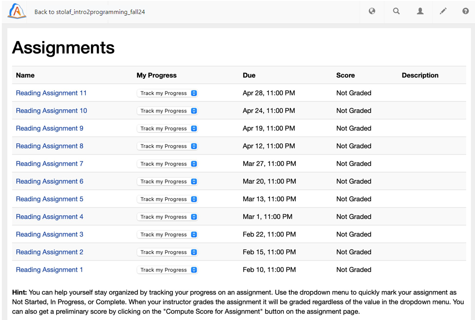Click the pencil edit icon in navbar
The width and height of the screenshot is (475, 320).
pos(443,11)
